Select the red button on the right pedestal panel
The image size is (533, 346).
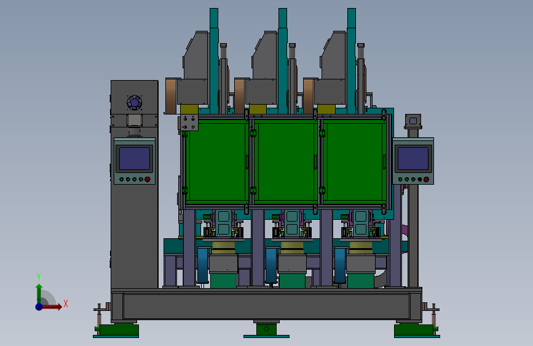(x=426, y=179)
